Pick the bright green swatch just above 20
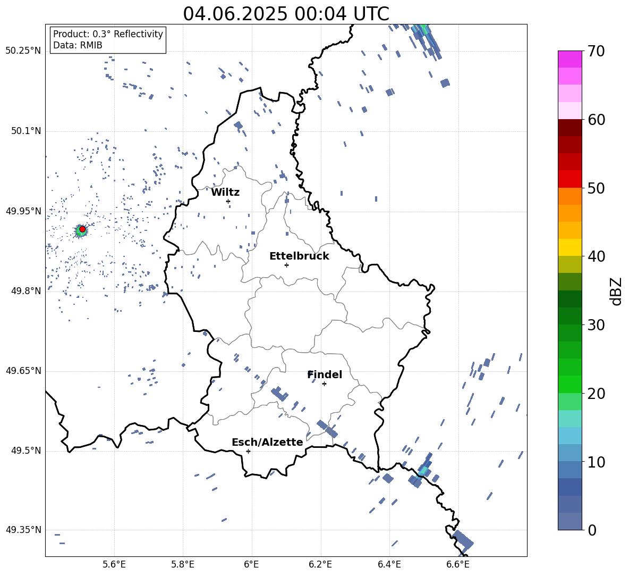This screenshot has width=629, height=575. point(569,384)
